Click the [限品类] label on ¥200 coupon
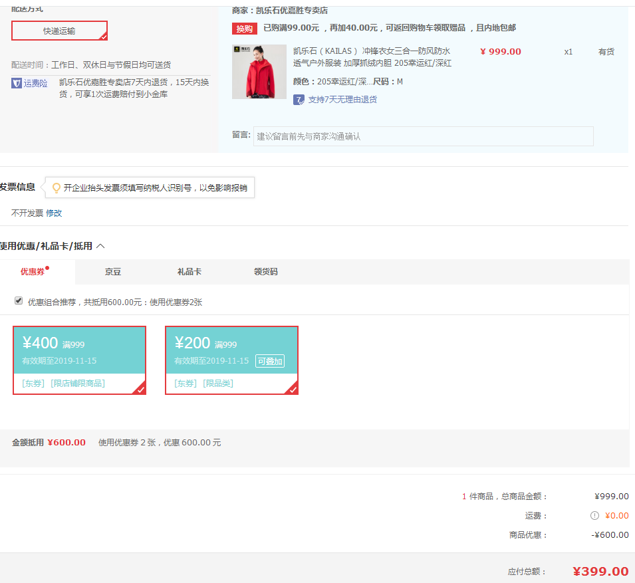The height and width of the screenshot is (583, 635). coord(218,384)
